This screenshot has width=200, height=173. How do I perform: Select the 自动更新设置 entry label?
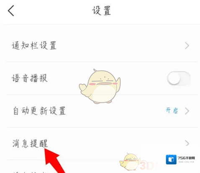pos(39,111)
